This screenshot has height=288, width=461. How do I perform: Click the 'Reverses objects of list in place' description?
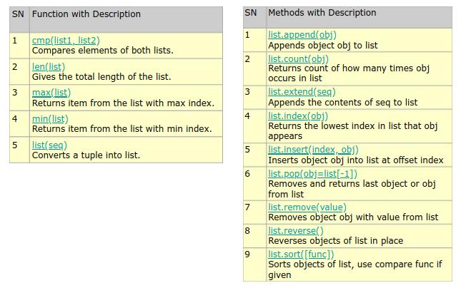pos(335,241)
